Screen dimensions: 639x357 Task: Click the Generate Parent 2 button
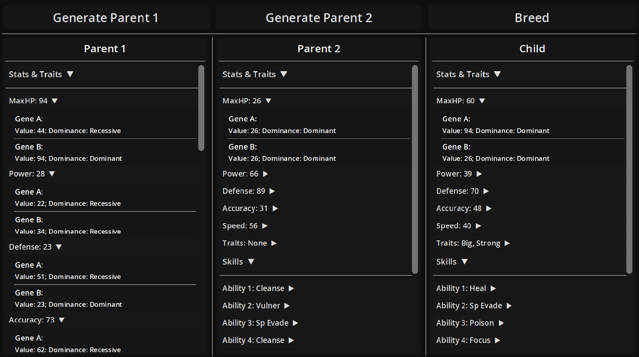point(319,18)
